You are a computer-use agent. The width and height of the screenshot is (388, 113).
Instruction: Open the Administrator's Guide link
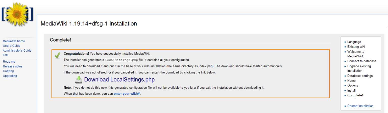coord(17,51)
